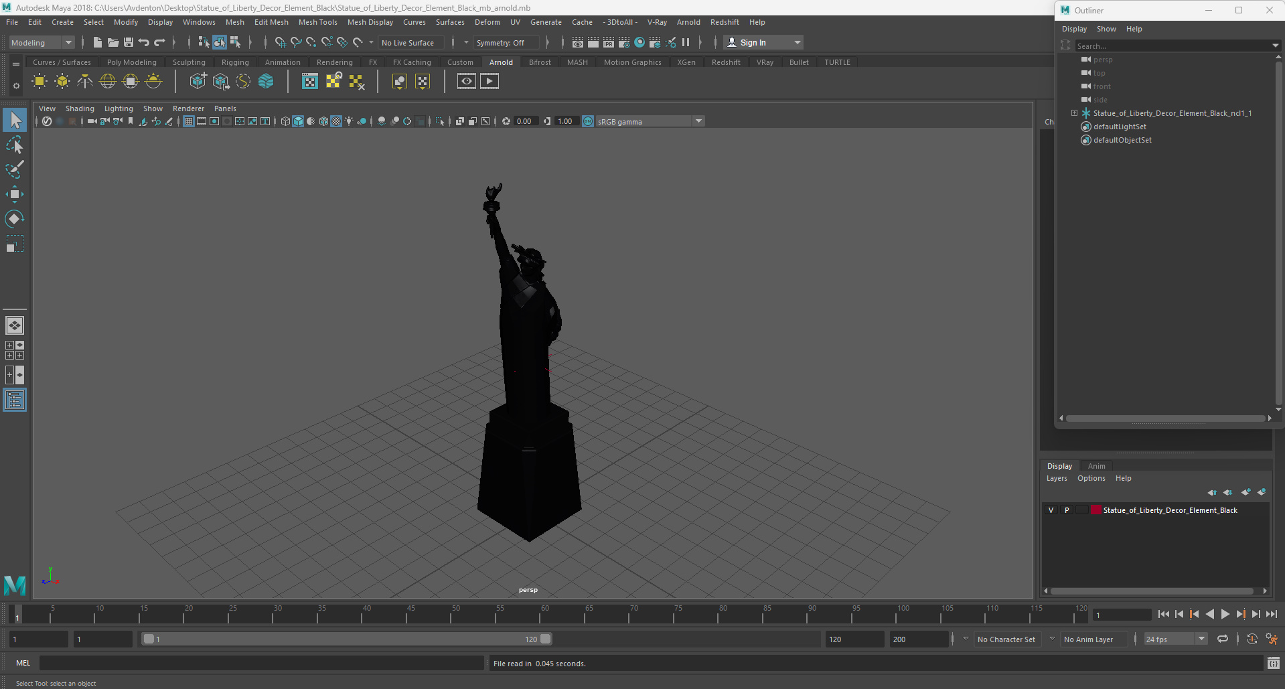Activate the Move tool in toolbox
This screenshot has height=689, width=1285.
pyautogui.click(x=15, y=194)
